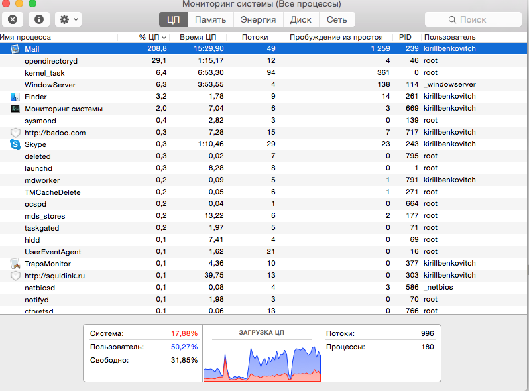Image resolution: width=529 pixels, height=391 pixels.
Task: Click the Finder icon in process list
Action: click(15, 97)
